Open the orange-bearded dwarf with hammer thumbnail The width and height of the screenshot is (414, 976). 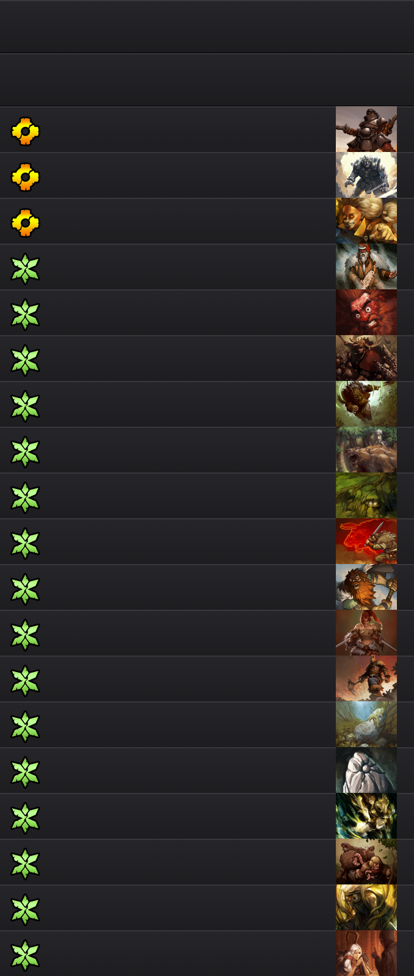pos(366,587)
